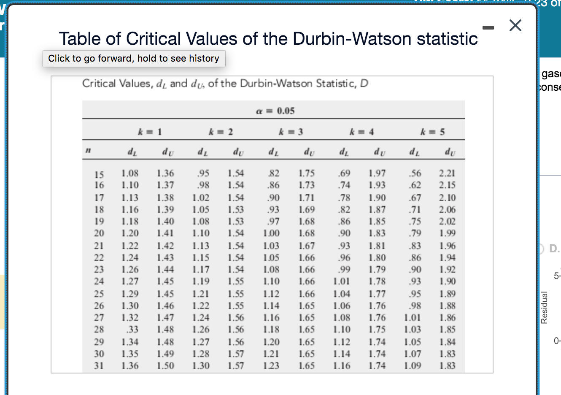Click value .33 in row 28
This screenshot has height=395, width=561.
click(132, 329)
